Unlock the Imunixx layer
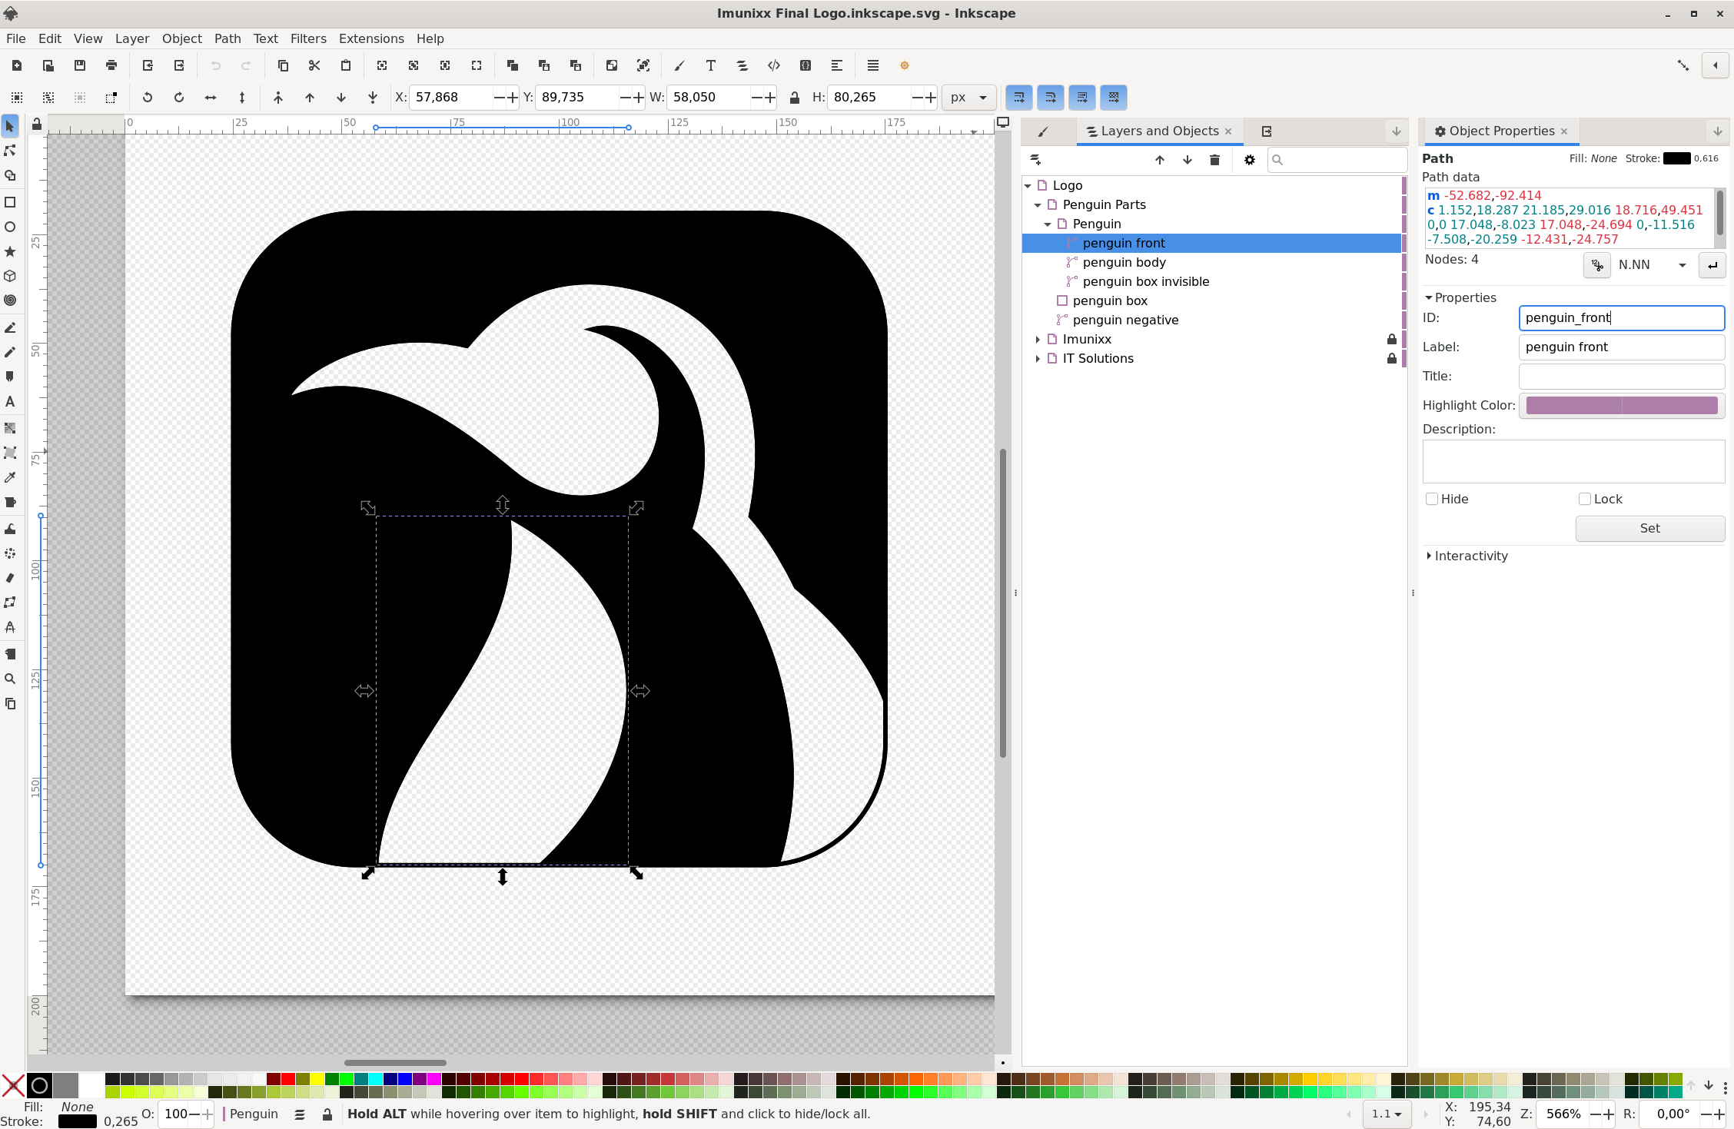Viewport: 1734px width, 1129px height. click(x=1391, y=339)
